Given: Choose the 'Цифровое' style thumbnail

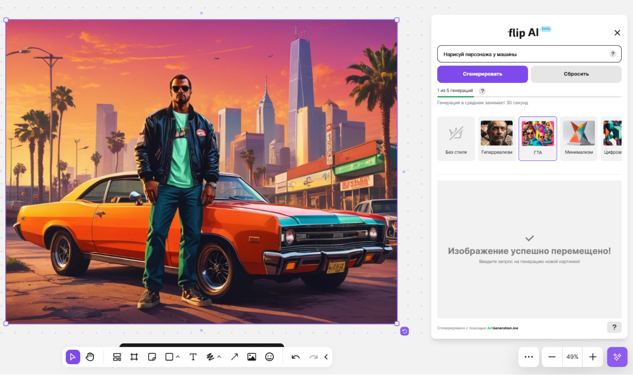Looking at the screenshot, I should (611, 139).
